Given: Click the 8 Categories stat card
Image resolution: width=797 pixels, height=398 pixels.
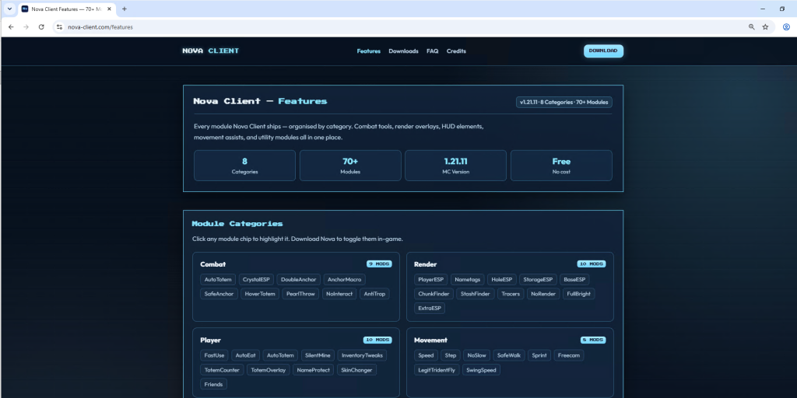Looking at the screenshot, I should coord(244,166).
